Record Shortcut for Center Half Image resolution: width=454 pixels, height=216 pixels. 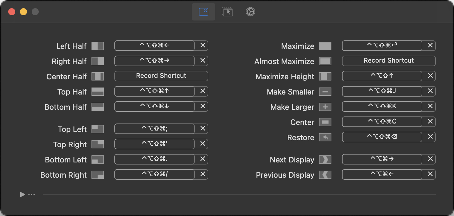tap(161, 76)
